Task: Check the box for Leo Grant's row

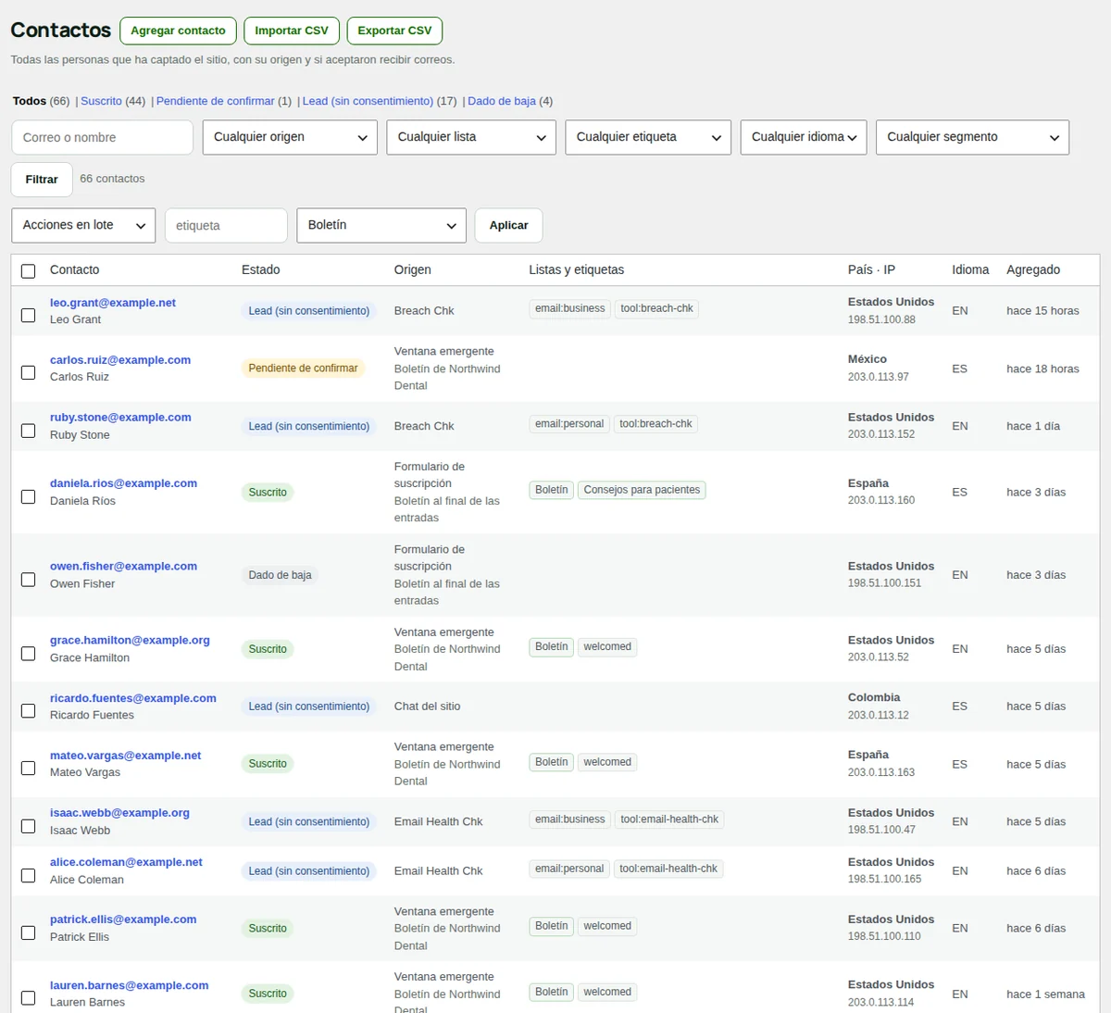Action: pyautogui.click(x=29, y=316)
